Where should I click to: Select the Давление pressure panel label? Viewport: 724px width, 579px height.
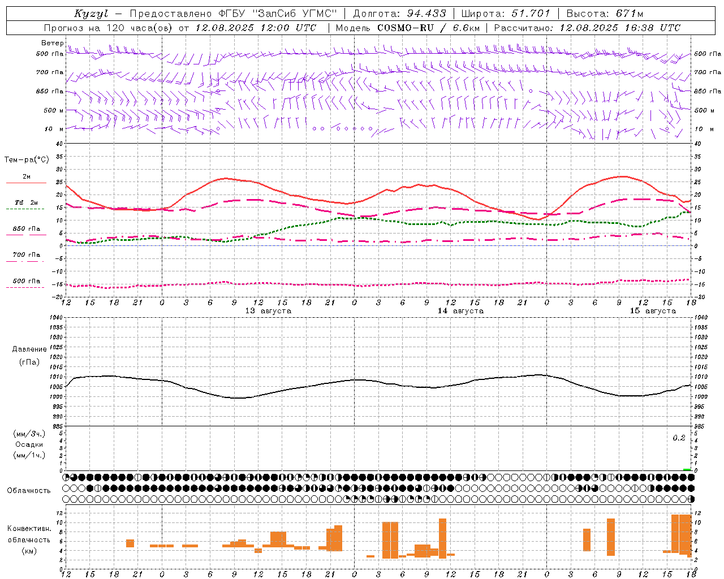(29, 349)
